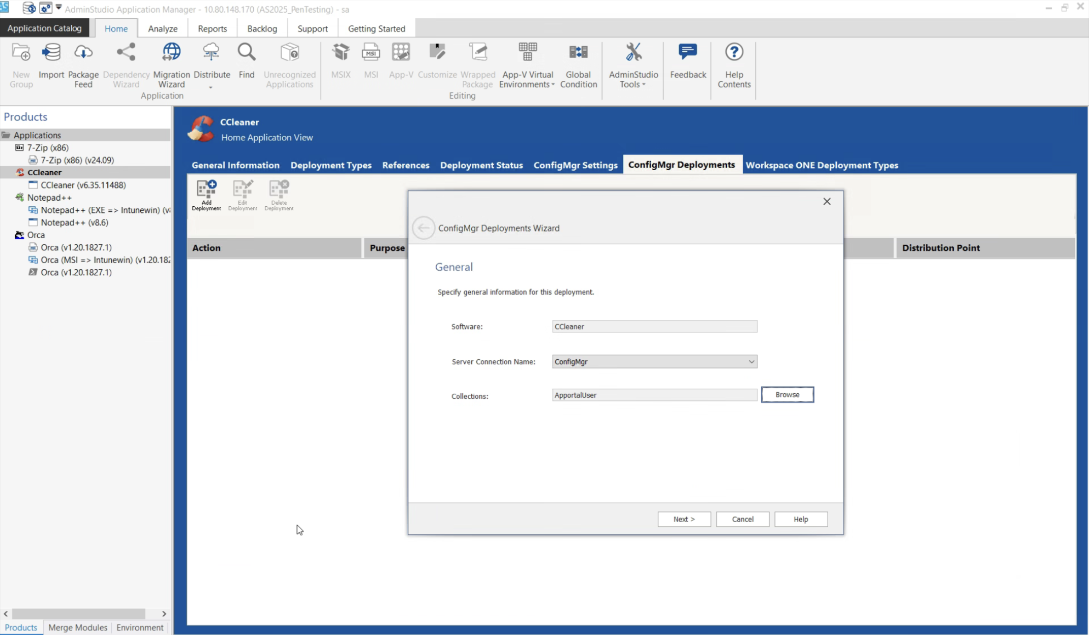Switch to the Merge Modules bottom tab

[77, 627]
